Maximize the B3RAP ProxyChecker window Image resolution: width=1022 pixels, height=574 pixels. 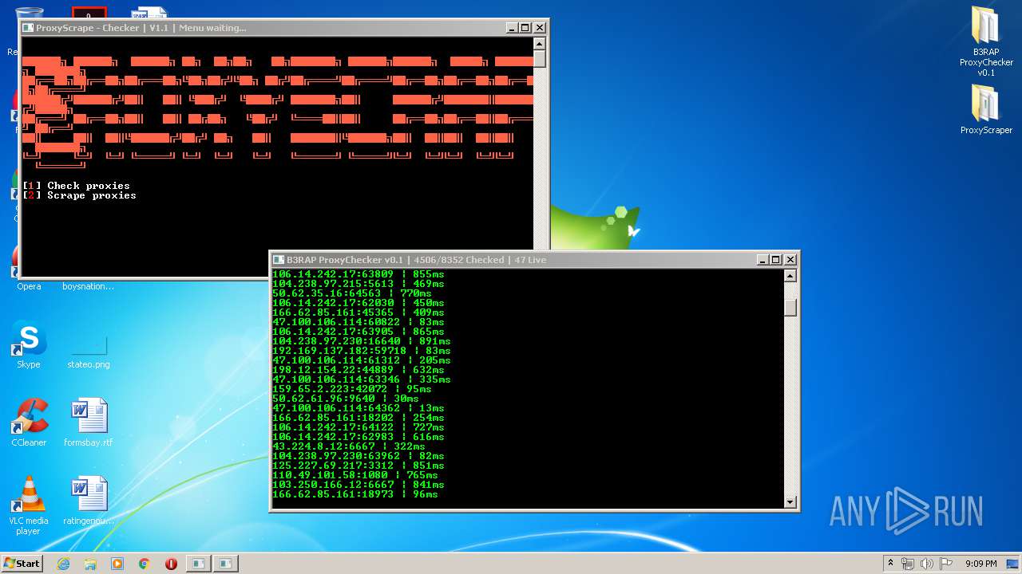point(776,260)
